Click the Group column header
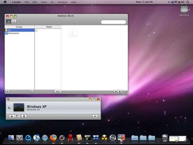193x145 pixels. click(x=20, y=27)
